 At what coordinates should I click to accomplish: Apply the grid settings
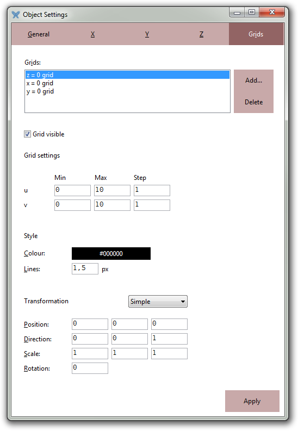(252, 401)
